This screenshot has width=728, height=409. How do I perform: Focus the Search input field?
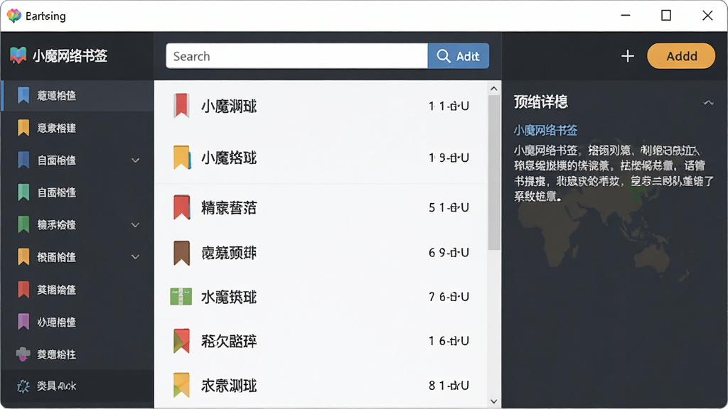pyautogui.click(x=296, y=56)
